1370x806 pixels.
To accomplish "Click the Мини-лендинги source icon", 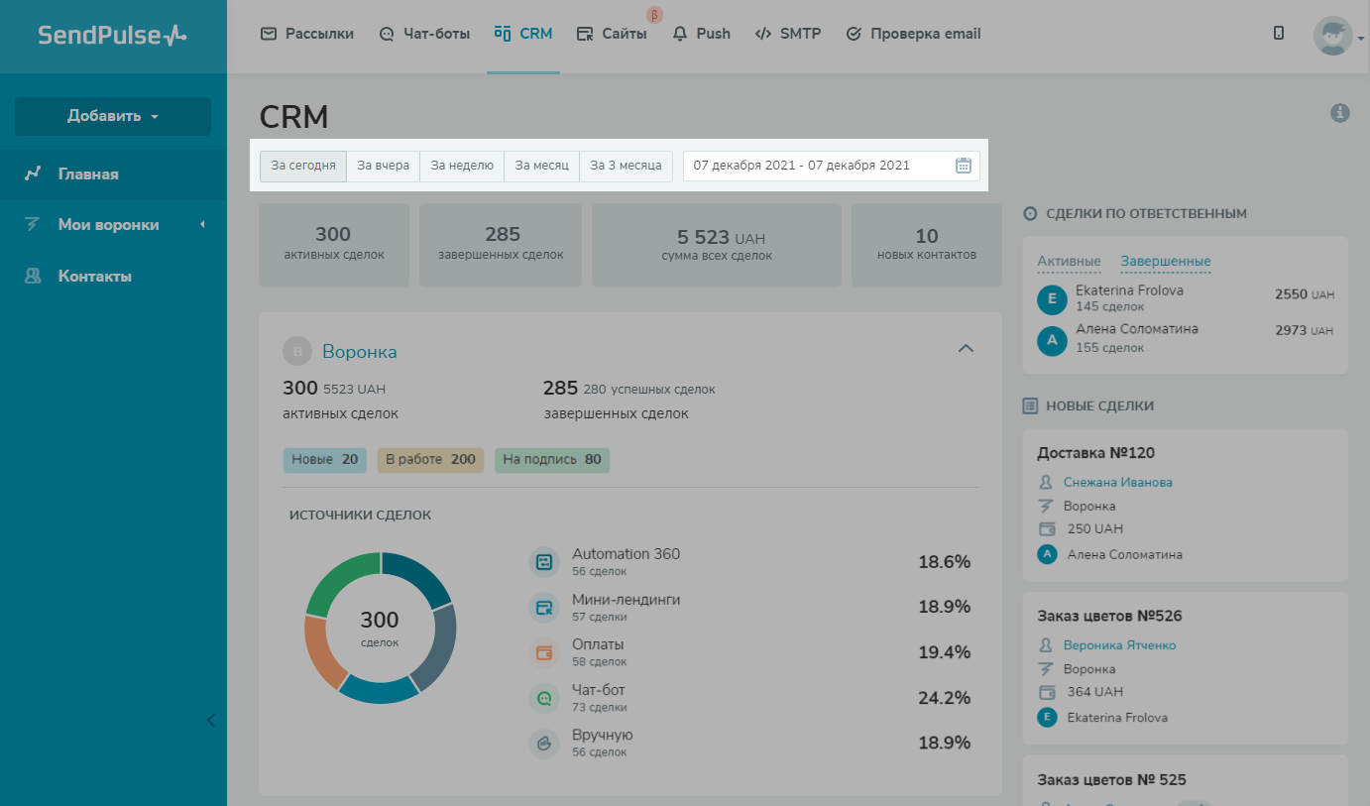I will click(x=544, y=608).
